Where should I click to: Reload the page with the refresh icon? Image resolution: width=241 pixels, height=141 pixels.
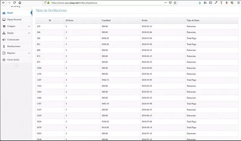tap(14, 3)
